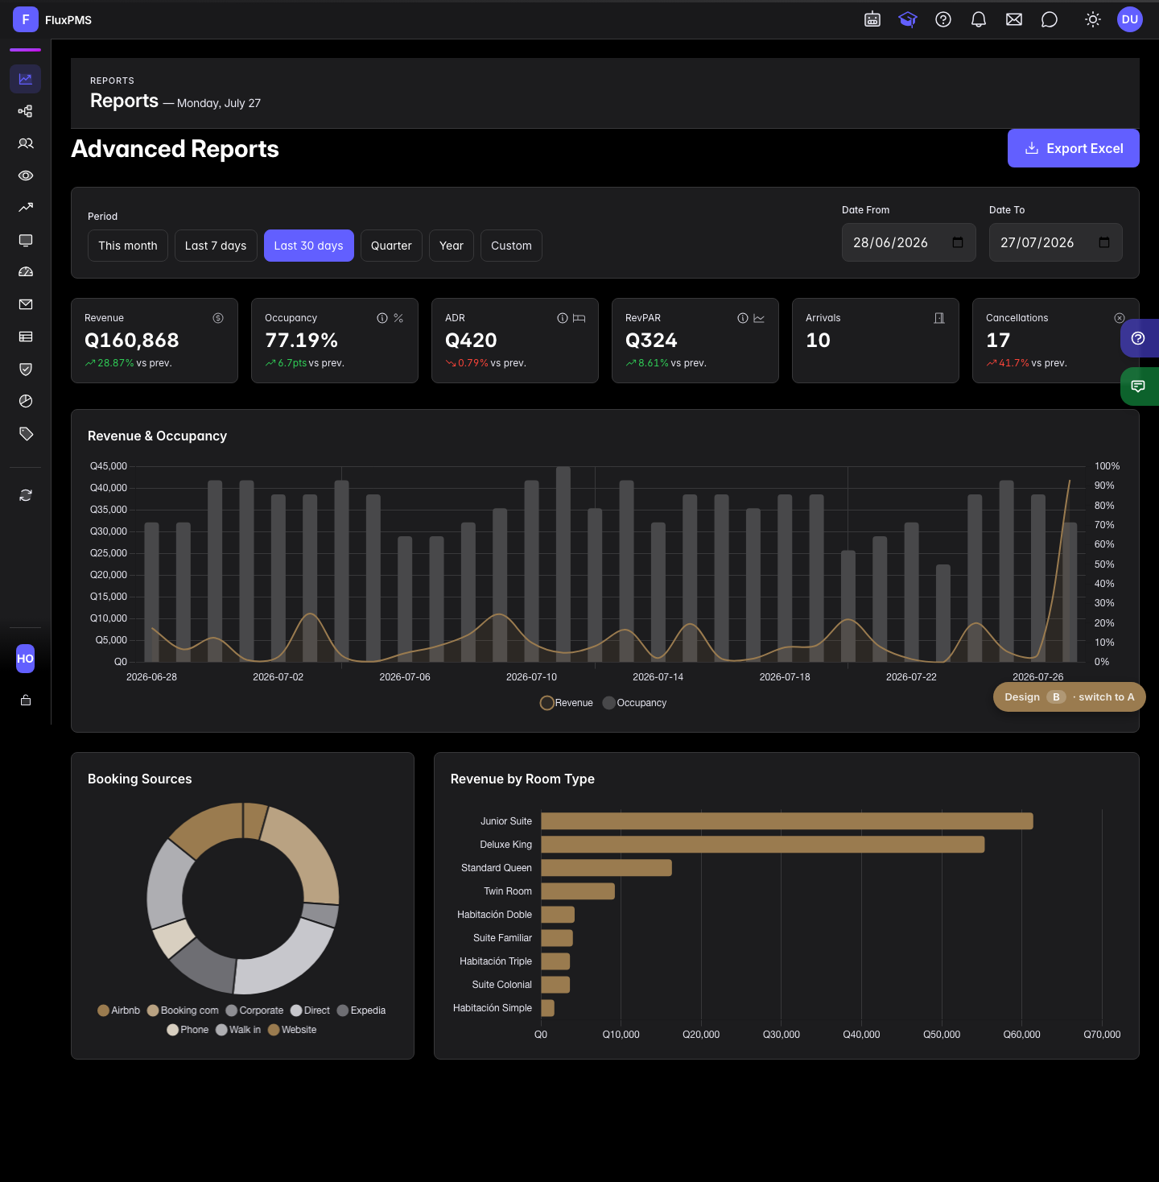Image resolution: width=1159 pixels, height=1182 pixels.
Task: Open the graduation cap training icon
Action: [x=908, y=19]
